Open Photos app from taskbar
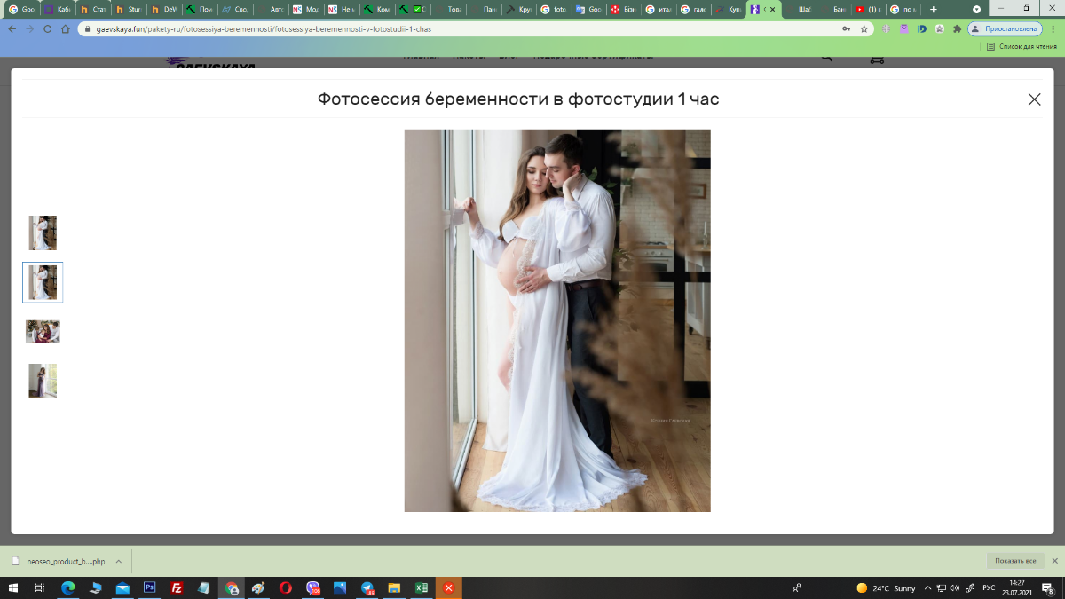 [340, 587]
